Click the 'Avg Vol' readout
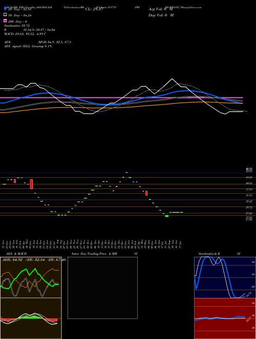 tap(161, 9)
